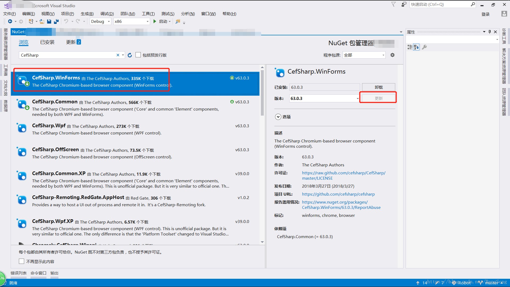Click the master branch indicator in status bar
The width and height of the screenshot is (510, 287).
491,283
